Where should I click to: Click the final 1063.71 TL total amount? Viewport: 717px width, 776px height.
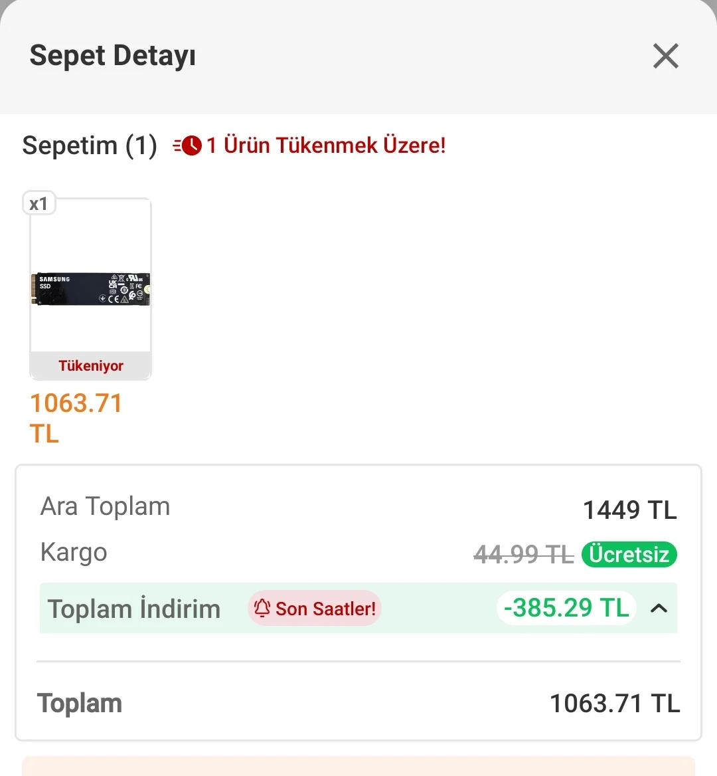click(x=615, y=704)
